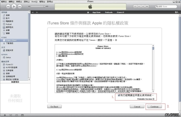Click the terms box scroll-down arrow
Viewport: 181px width, 117px height.
[153, 92]
